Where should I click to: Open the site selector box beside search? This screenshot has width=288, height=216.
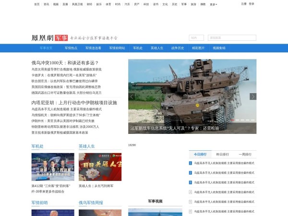coord(196,37)
